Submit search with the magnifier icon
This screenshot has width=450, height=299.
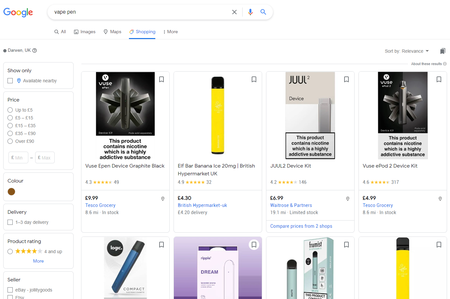pos(263,12)
